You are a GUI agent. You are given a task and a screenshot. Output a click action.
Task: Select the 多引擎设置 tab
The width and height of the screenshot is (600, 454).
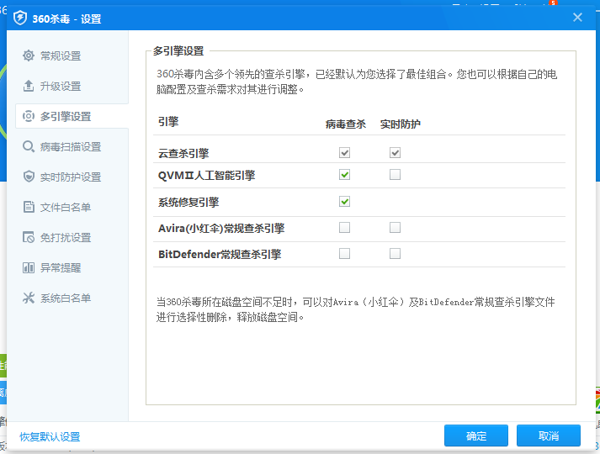pos(72,116)
